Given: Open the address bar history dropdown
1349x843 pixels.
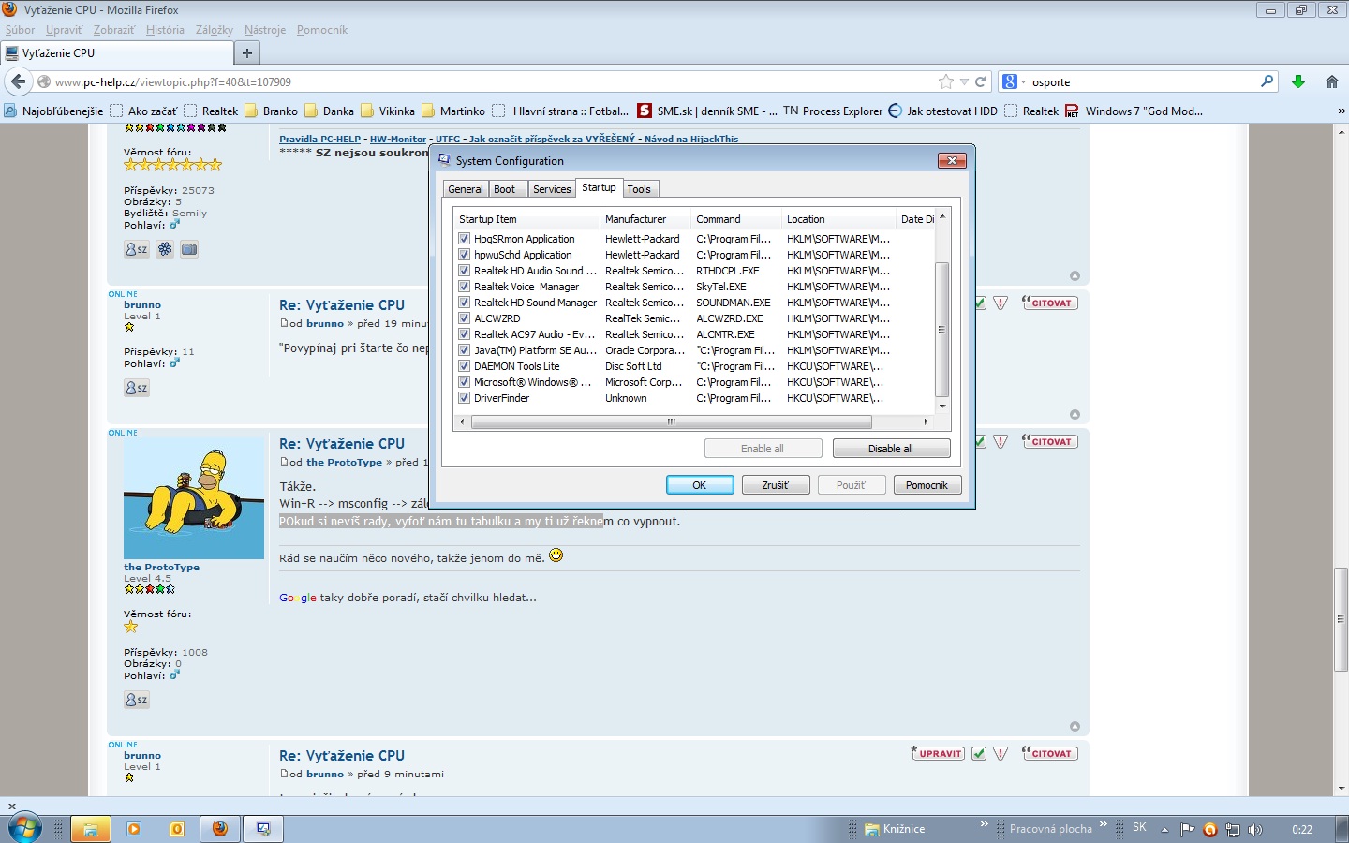Looking at the screenshot, I should [964, 81].
